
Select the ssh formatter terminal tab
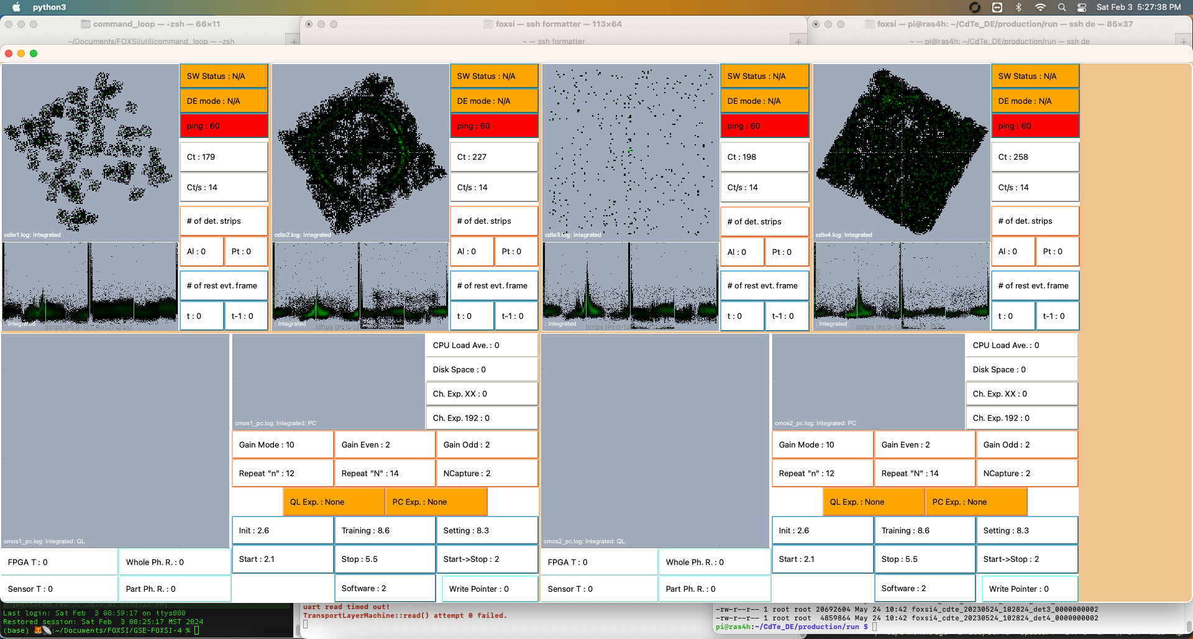tap(553, 41)
